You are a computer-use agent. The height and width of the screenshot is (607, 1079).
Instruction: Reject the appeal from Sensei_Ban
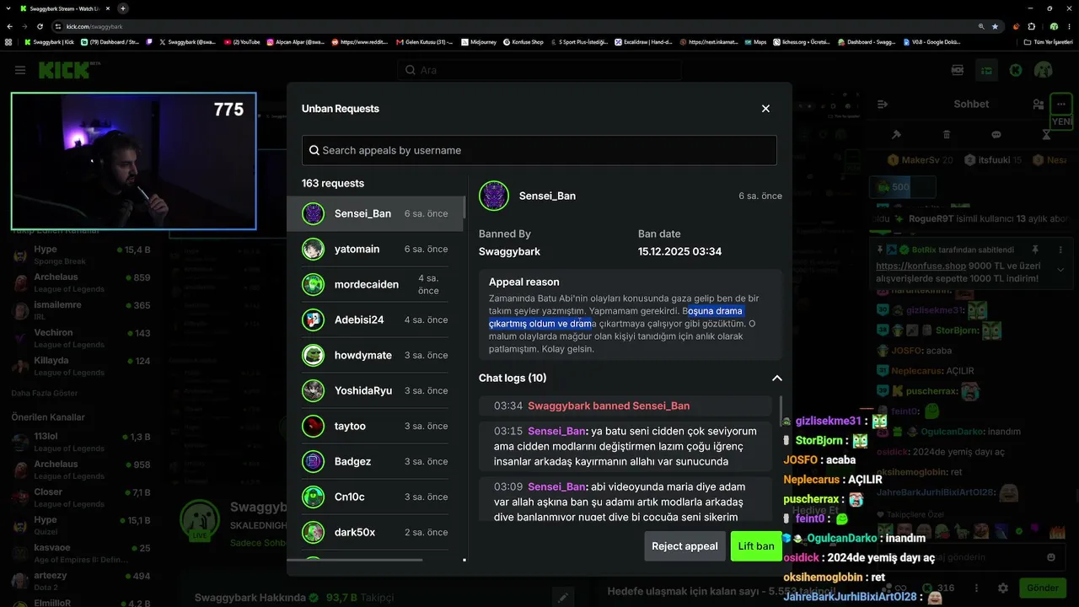(x=684, y=546)
